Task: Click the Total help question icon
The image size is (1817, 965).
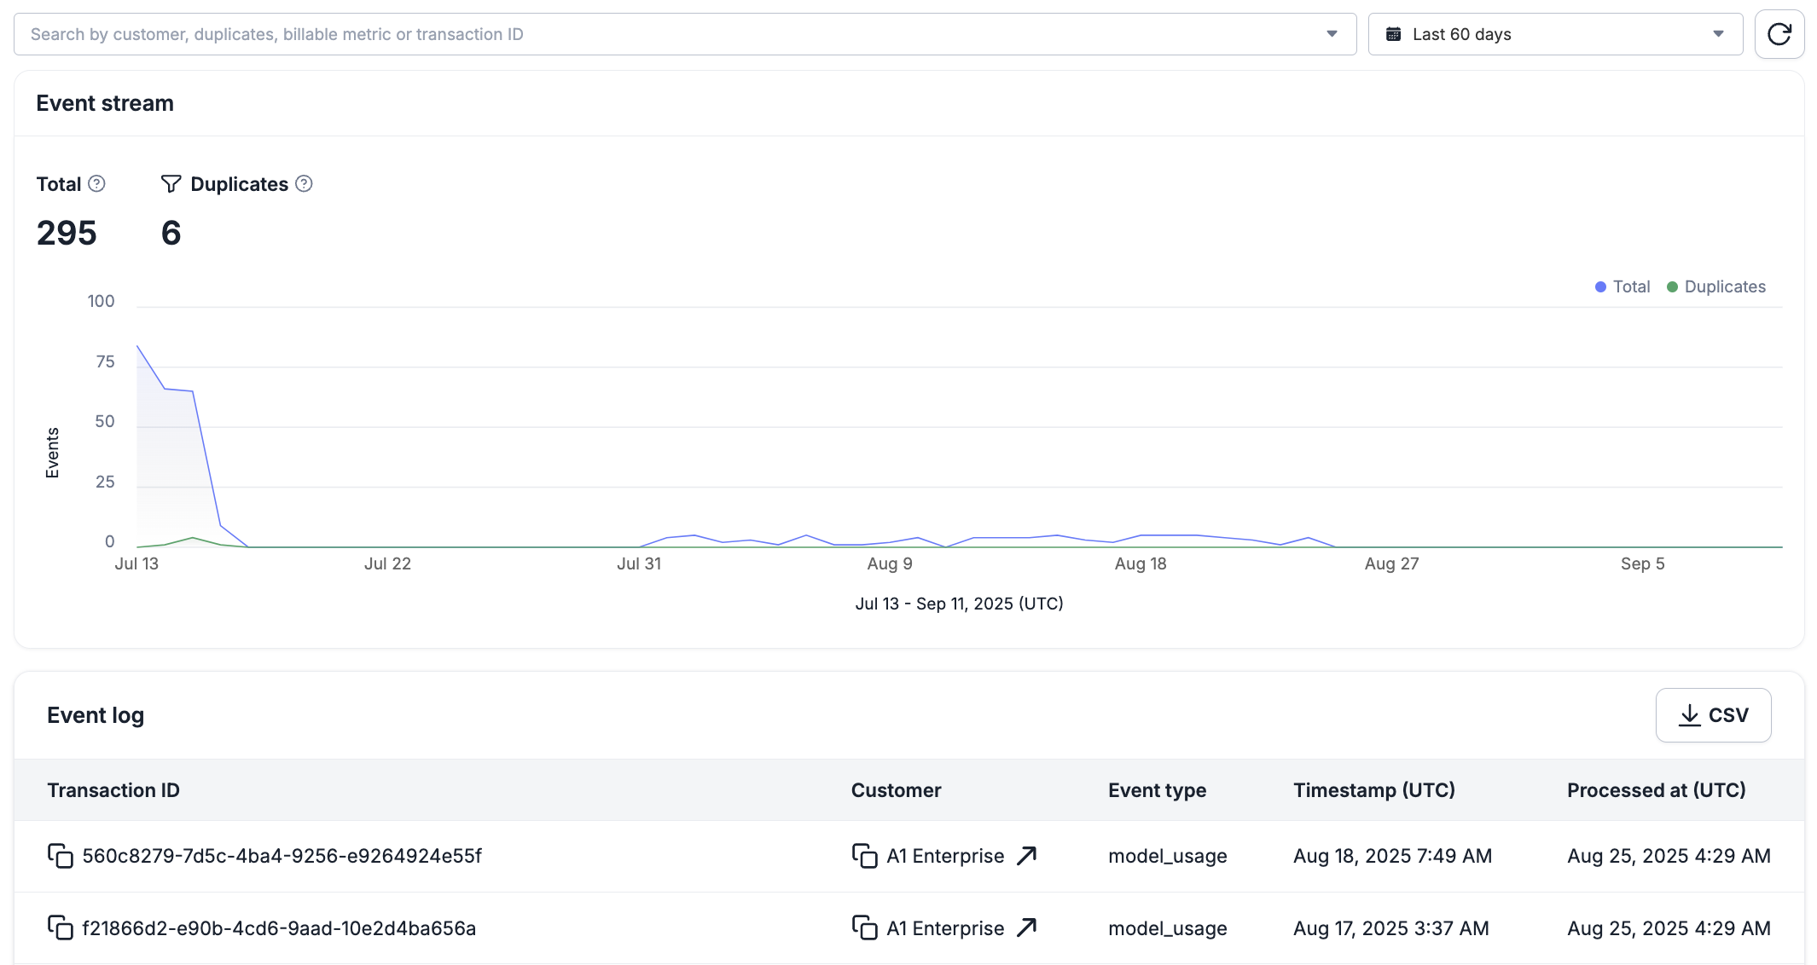Action: point(97,184)
